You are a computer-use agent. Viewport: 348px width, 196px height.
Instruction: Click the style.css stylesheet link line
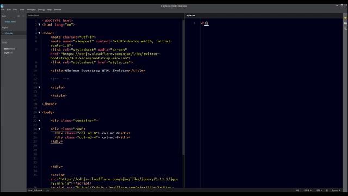[92, 62]
